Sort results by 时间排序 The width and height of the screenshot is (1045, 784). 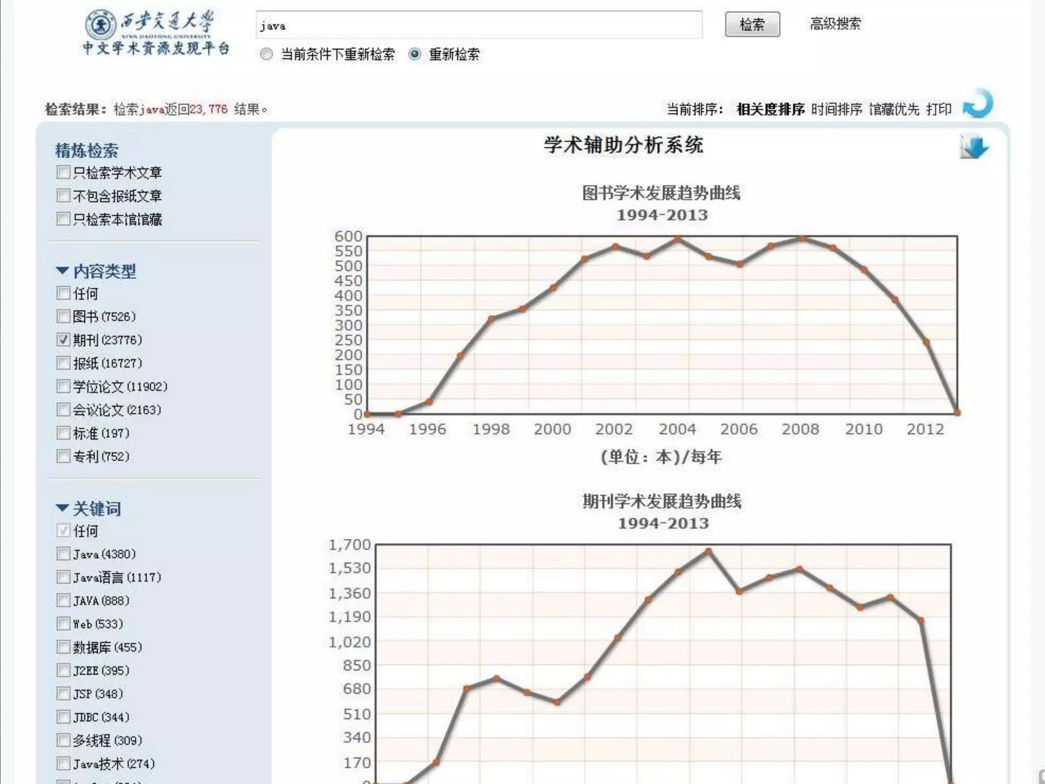coord(836,109)
